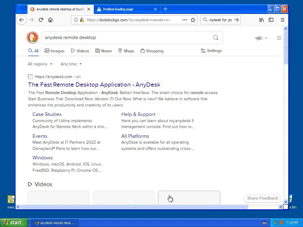This screenshot has height=227, width=303.
Task: Open the second video thumbnail card
Action: pos(124,197)
